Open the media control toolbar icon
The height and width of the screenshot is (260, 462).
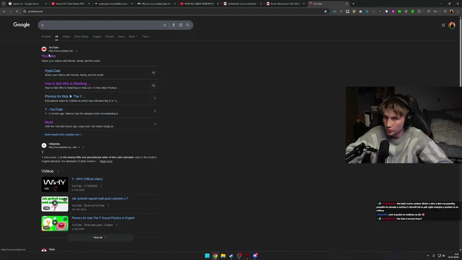(x=445, y=11)
